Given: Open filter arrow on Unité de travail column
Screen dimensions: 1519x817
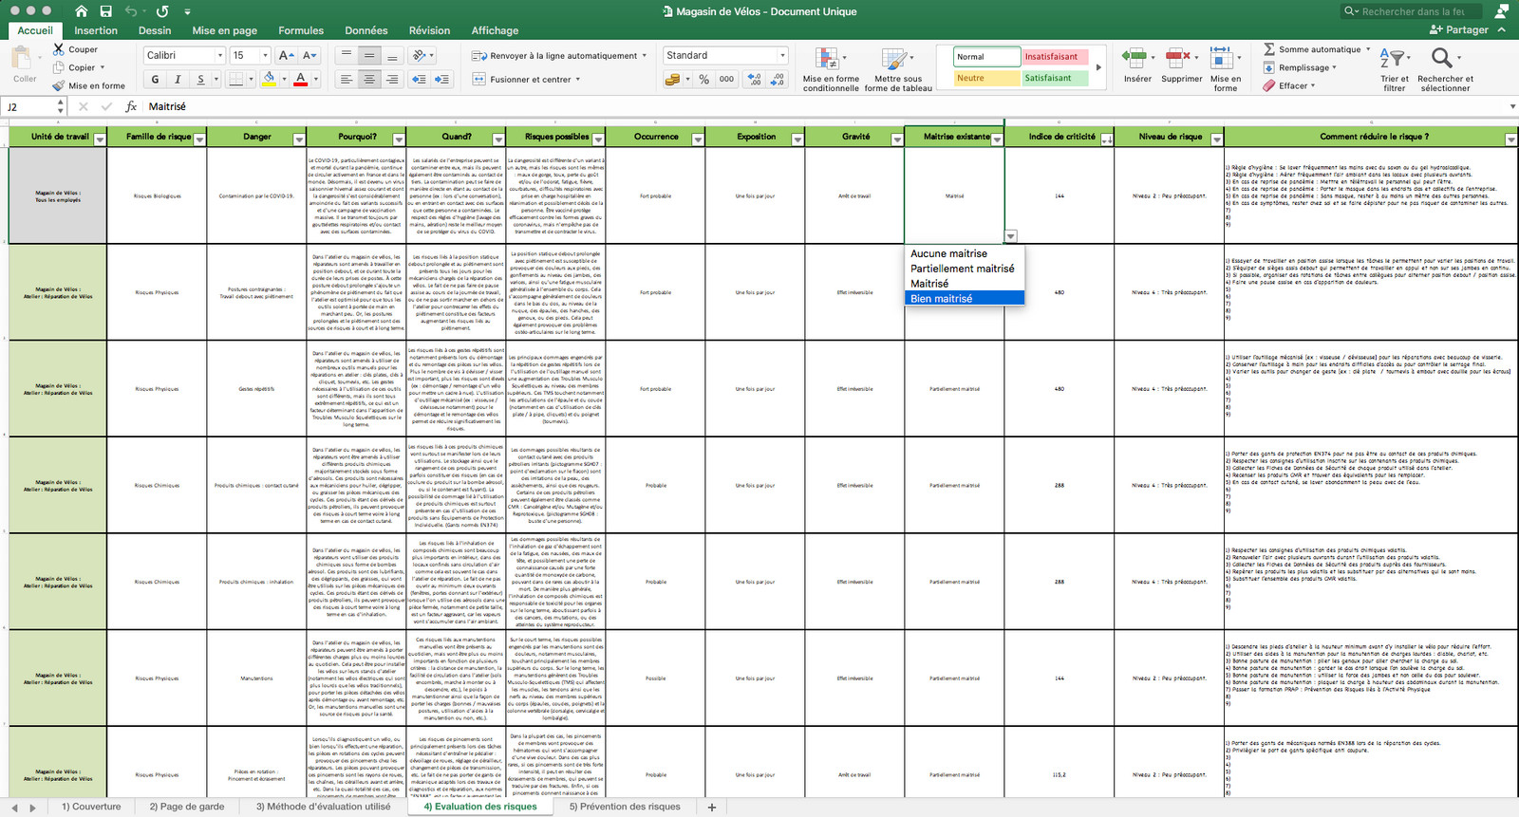Looking at the screenshot, I should tap(99, 139).
